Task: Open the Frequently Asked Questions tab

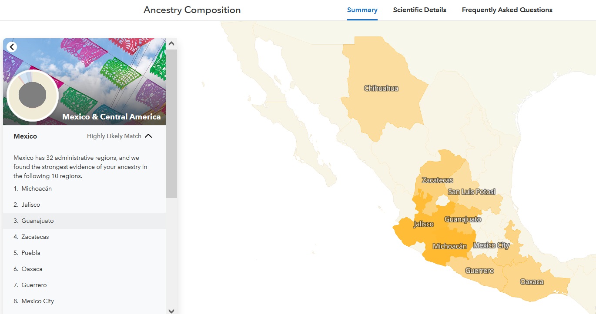Action: coord(506,10)
